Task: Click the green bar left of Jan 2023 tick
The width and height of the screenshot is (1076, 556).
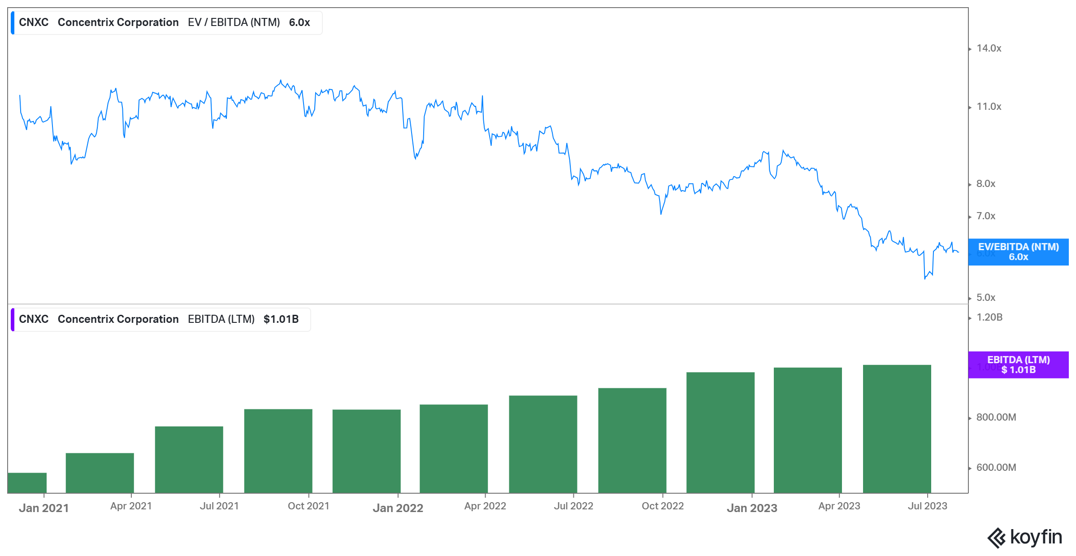Action: 720,433
